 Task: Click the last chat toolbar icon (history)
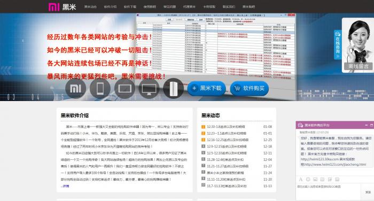337,179
